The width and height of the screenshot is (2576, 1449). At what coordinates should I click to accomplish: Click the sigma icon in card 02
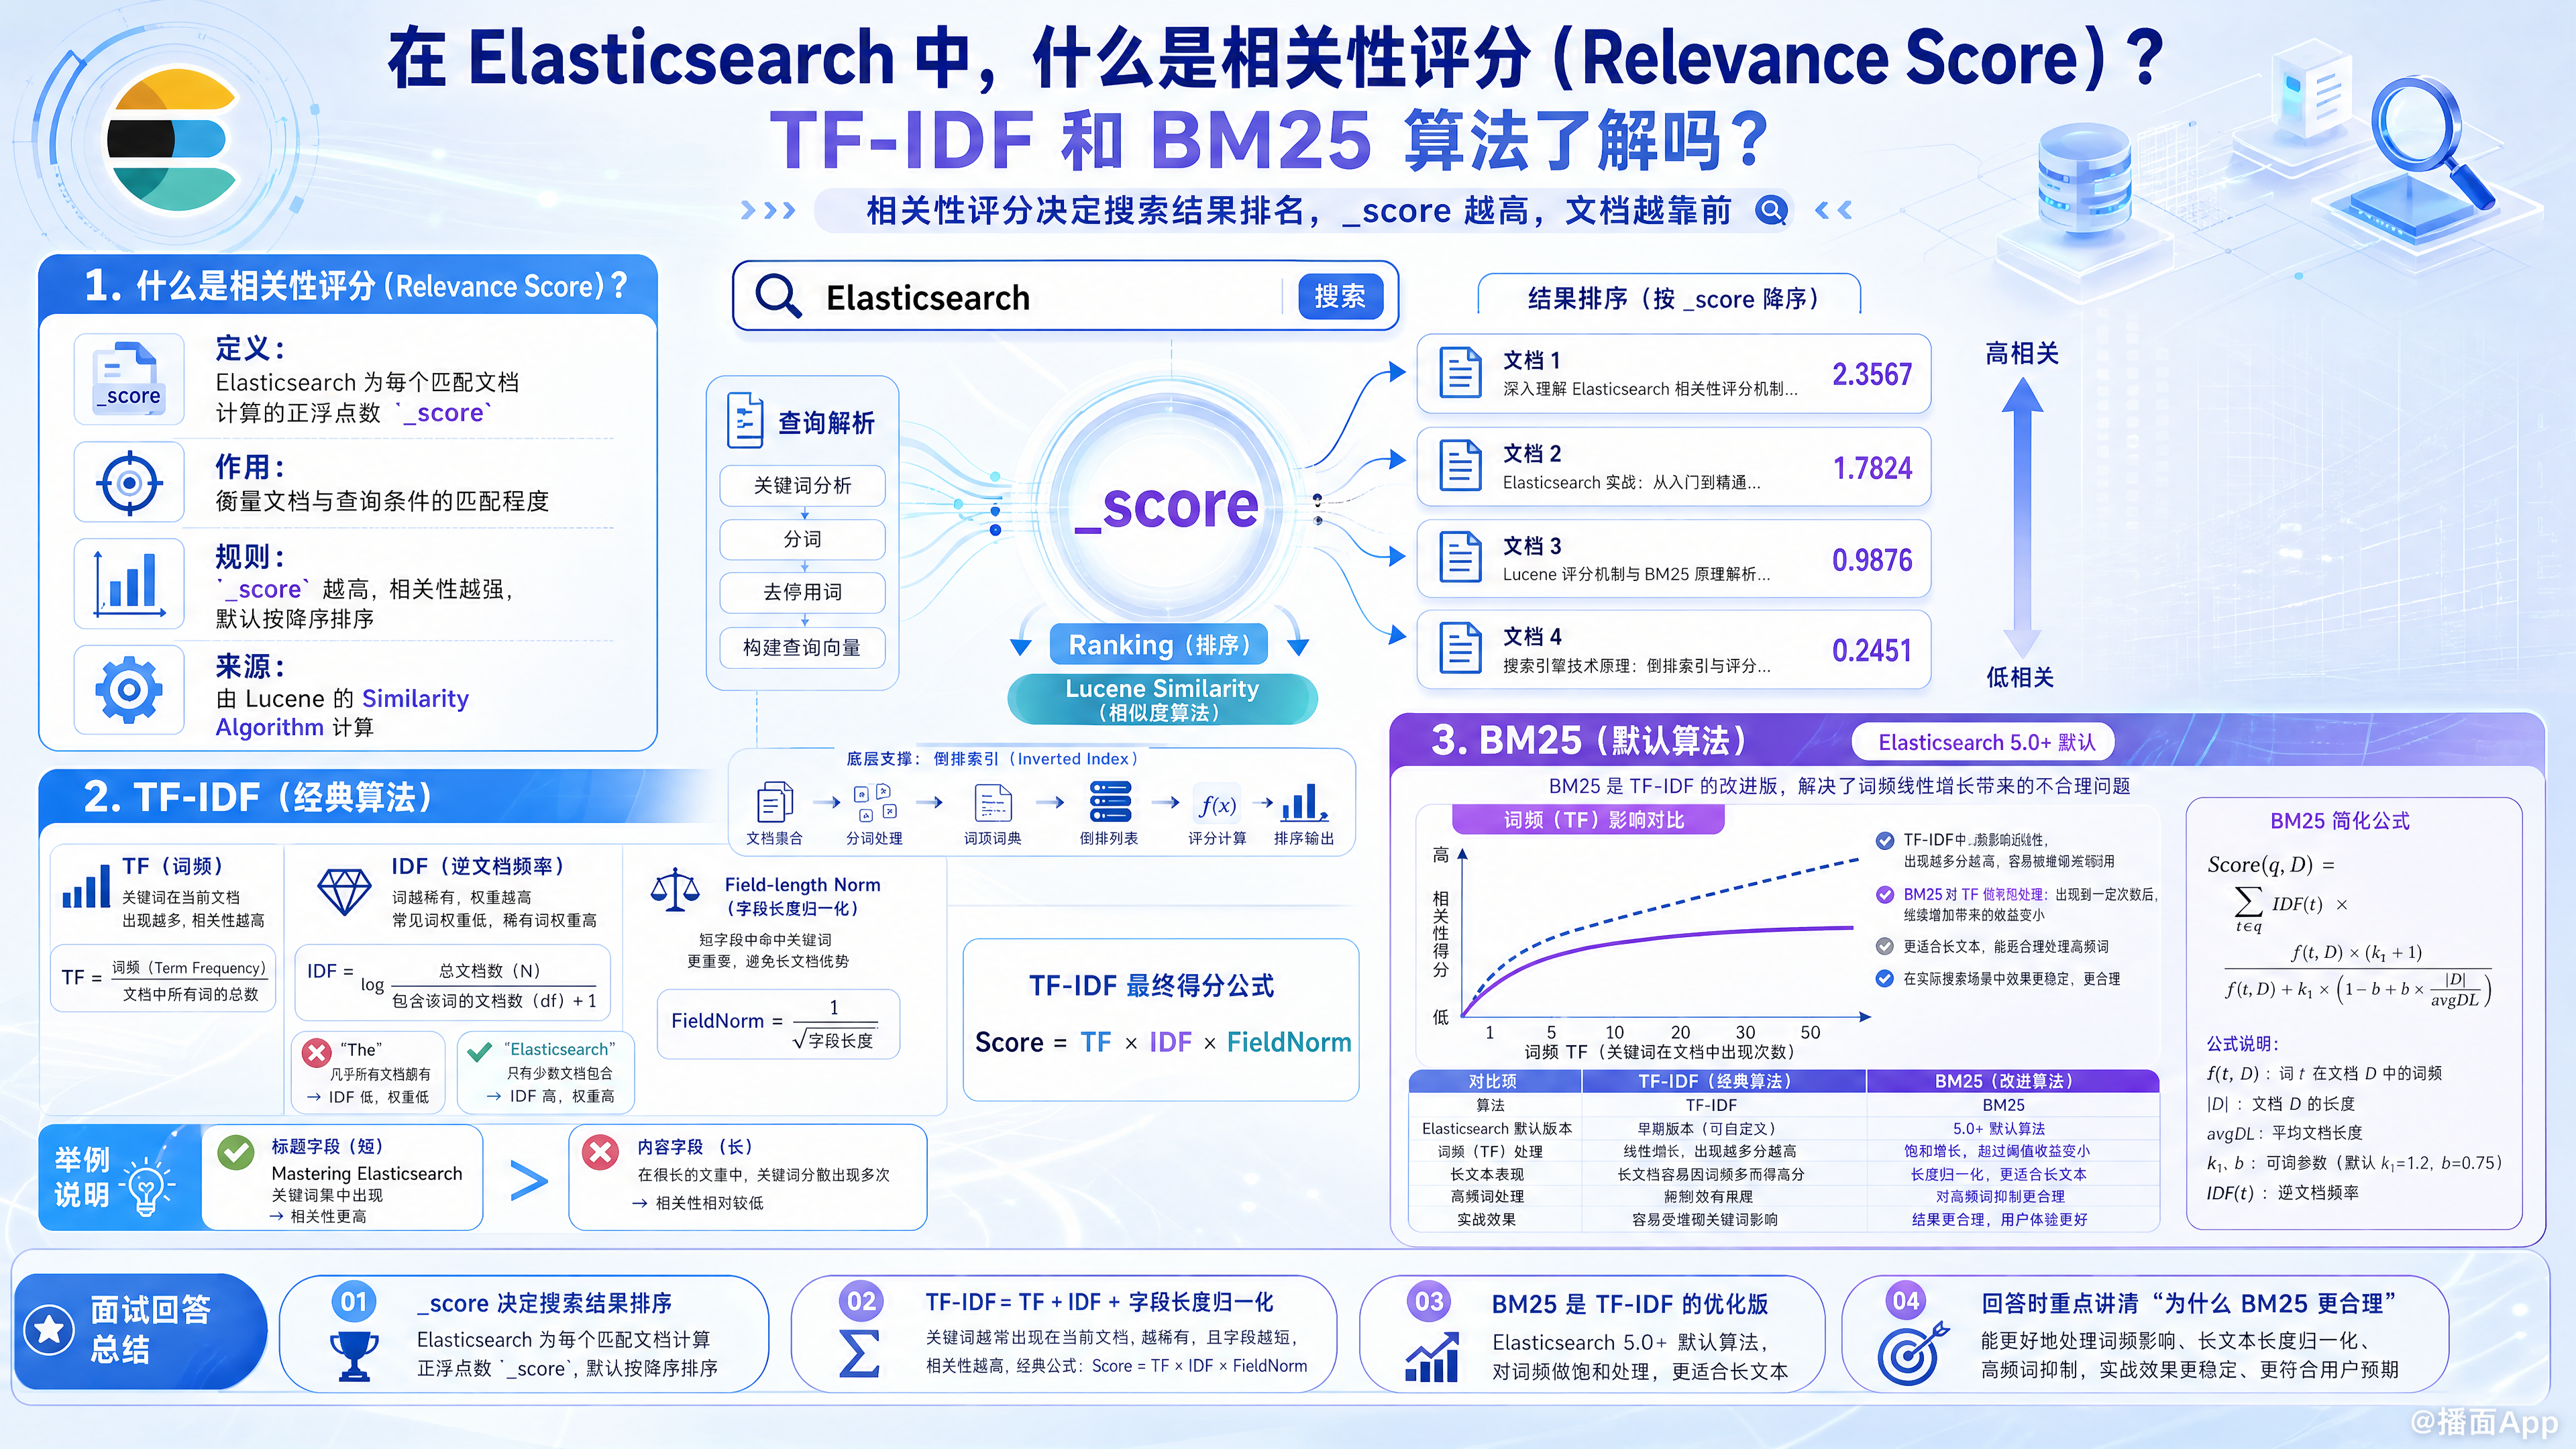(859, 1354)
